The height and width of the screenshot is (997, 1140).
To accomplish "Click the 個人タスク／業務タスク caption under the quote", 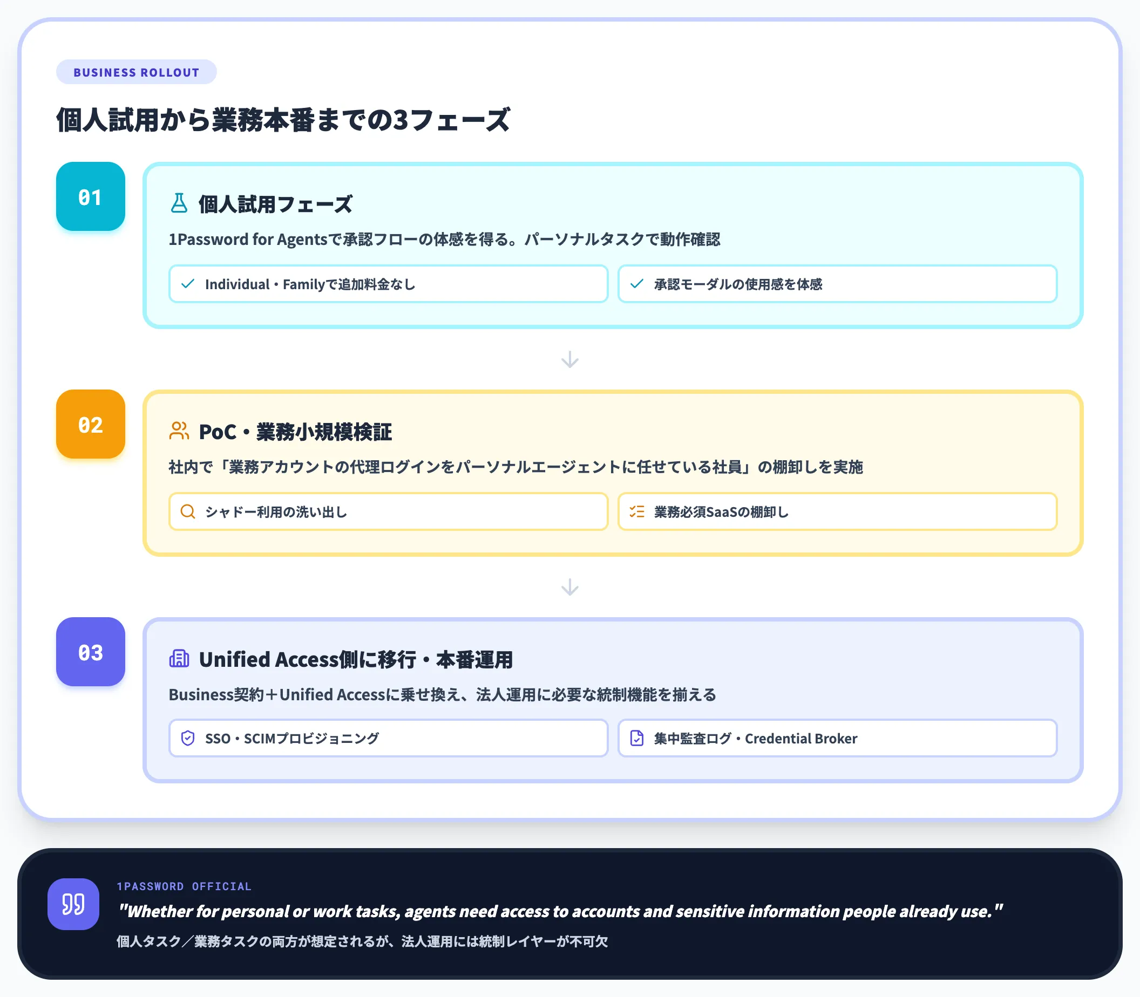I will click(362, 941).
